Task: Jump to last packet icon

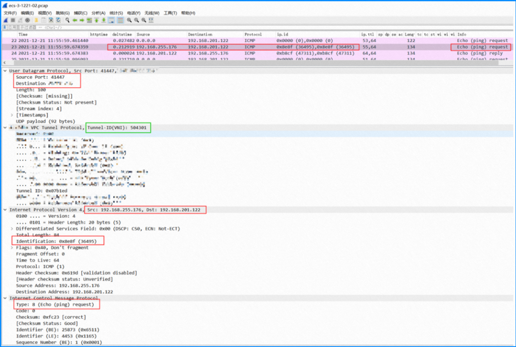Action: [x=104, y=20]
